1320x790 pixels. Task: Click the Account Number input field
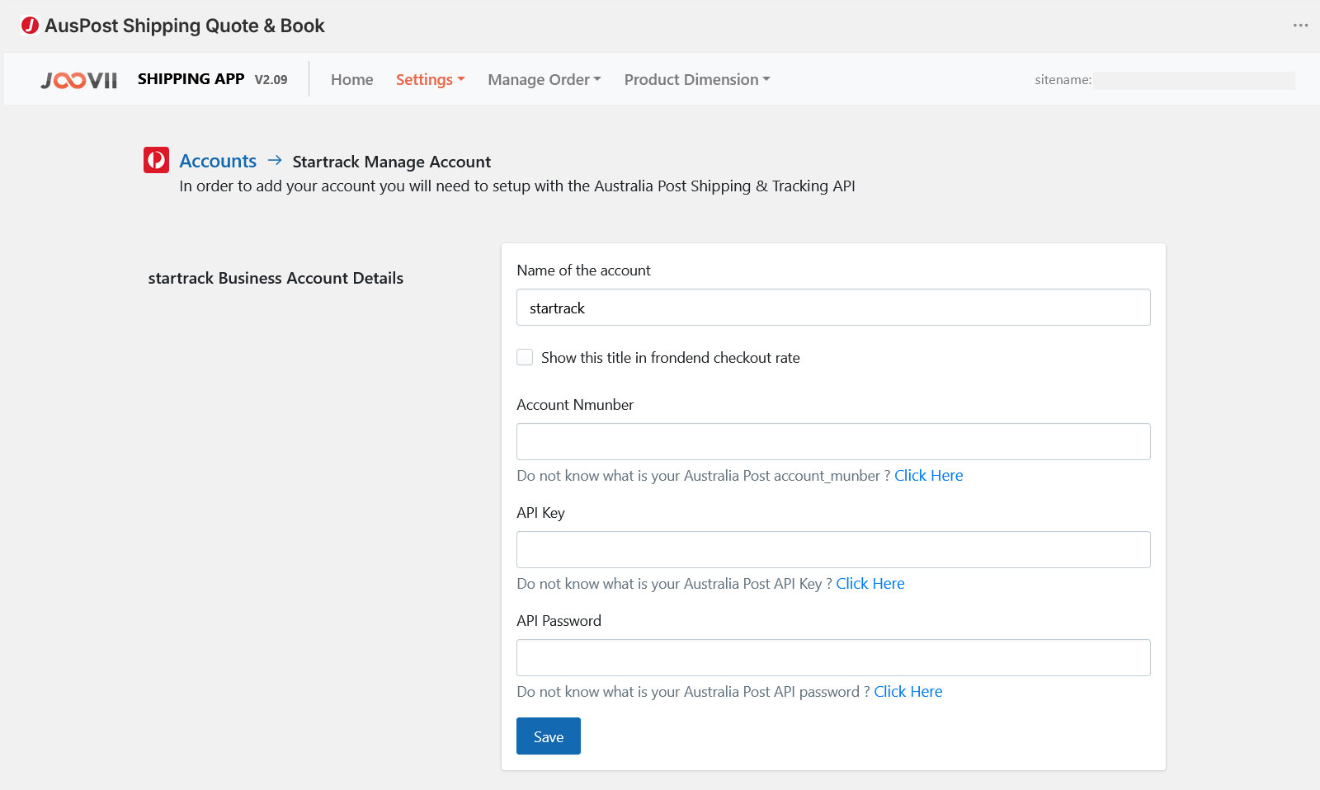point(833,442)
